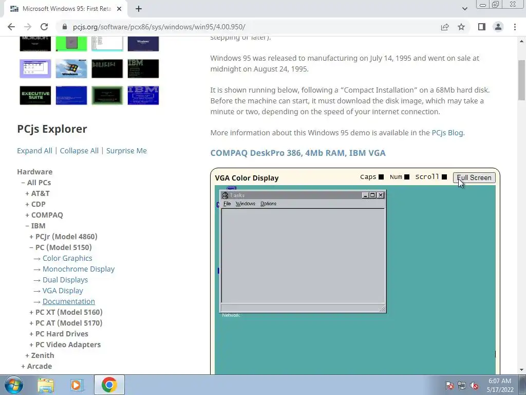Collapse the All PCs tree node
The width and height of the screenshot is (526, 395).
click(x=23, y=183)
